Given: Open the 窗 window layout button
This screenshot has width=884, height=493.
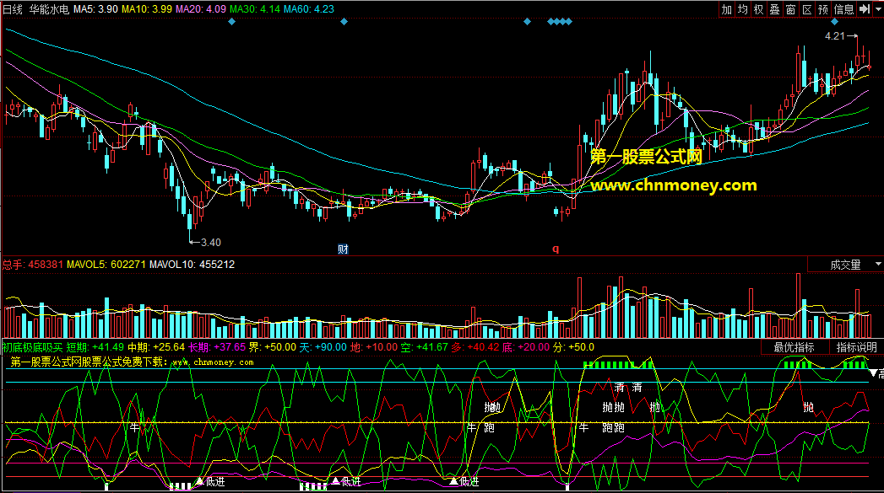Looking at the screenshot, I should (x=791, y=9).
